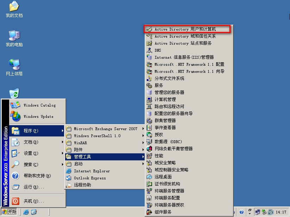Click the 终端服务管理器 icon
Screen dimensions: 290x217
tap(149, 191)
